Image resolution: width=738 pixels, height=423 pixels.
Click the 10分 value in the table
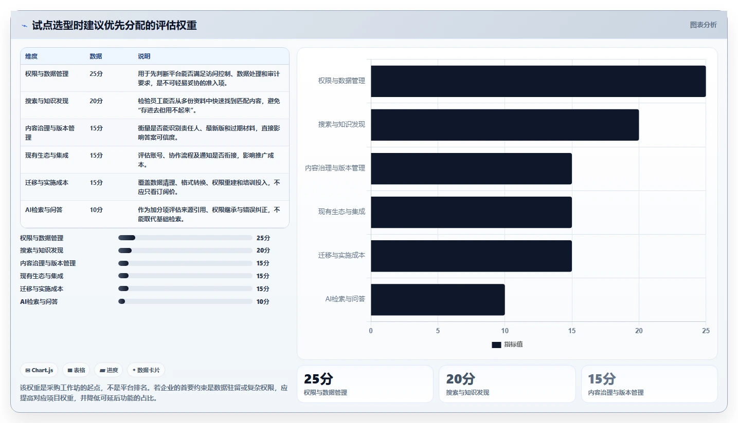[96, 210]
